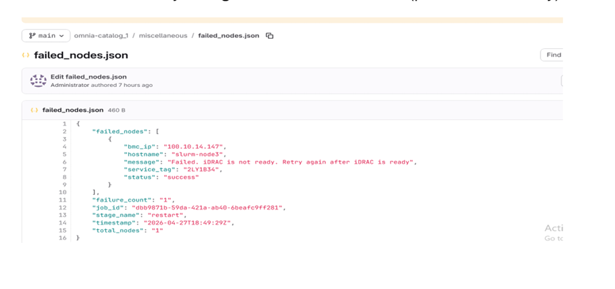
Task: Click the "success" status value
Action: [x=181, y=177]
